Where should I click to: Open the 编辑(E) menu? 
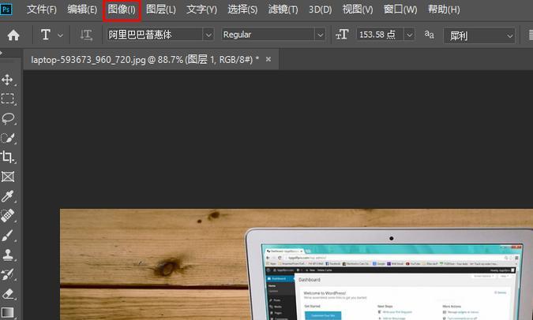coord(82,9)
